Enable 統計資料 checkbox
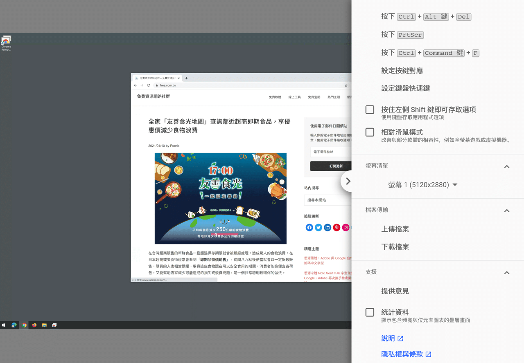Screen dimensions: 524x363 click(370, 312)
